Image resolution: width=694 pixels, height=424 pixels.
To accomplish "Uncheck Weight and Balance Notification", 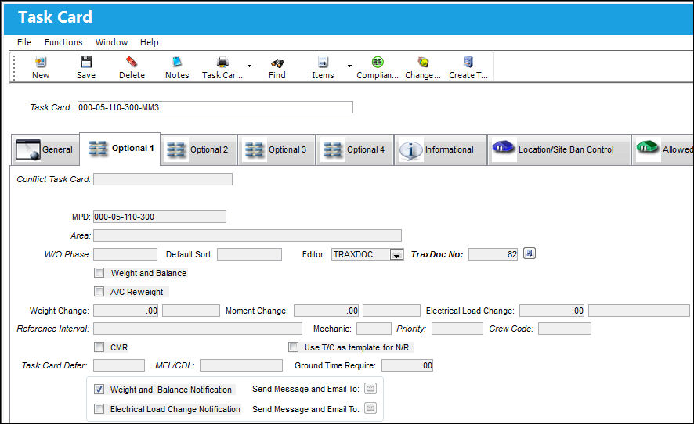I will point(99,389).
